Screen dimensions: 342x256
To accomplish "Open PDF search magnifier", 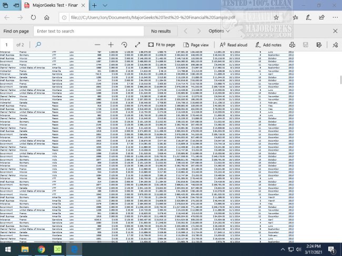I will point(38,45).
